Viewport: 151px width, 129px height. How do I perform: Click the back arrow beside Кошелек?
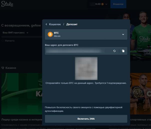[46, 24]
